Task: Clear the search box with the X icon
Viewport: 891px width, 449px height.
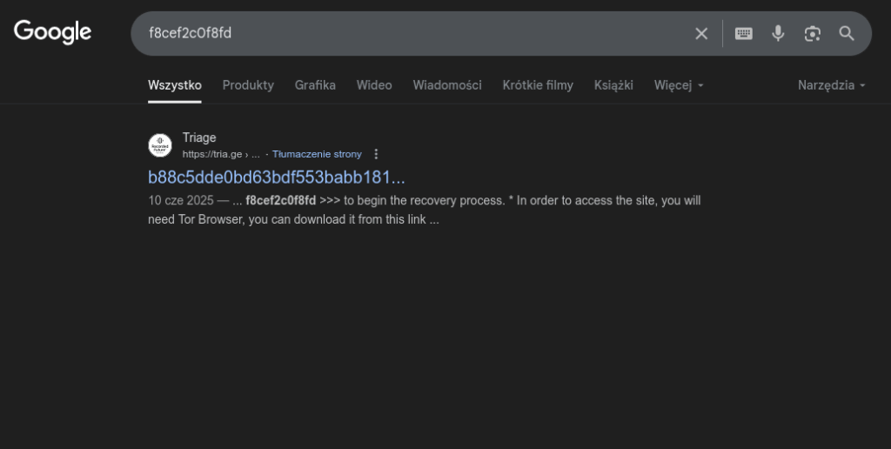Action: tap(701, 34)
